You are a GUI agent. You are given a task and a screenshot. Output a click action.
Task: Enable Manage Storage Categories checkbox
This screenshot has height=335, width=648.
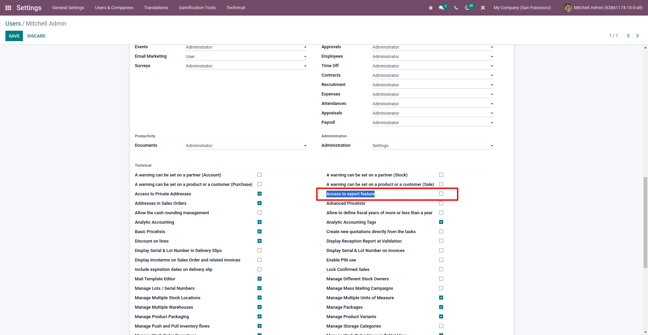coord(441,326)
